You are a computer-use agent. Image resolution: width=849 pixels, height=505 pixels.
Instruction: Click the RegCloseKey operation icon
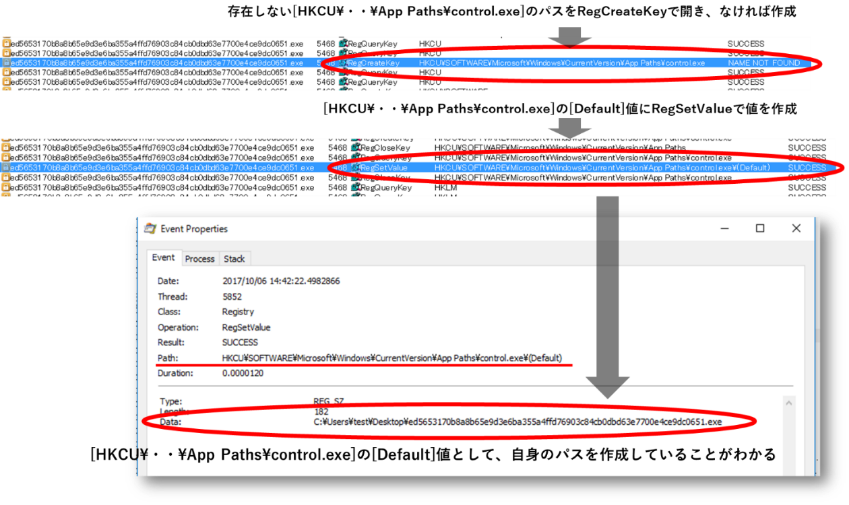click(x=356, y=147)
